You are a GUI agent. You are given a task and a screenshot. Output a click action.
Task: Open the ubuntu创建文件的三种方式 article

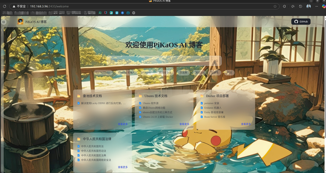[x=158, y=112]
